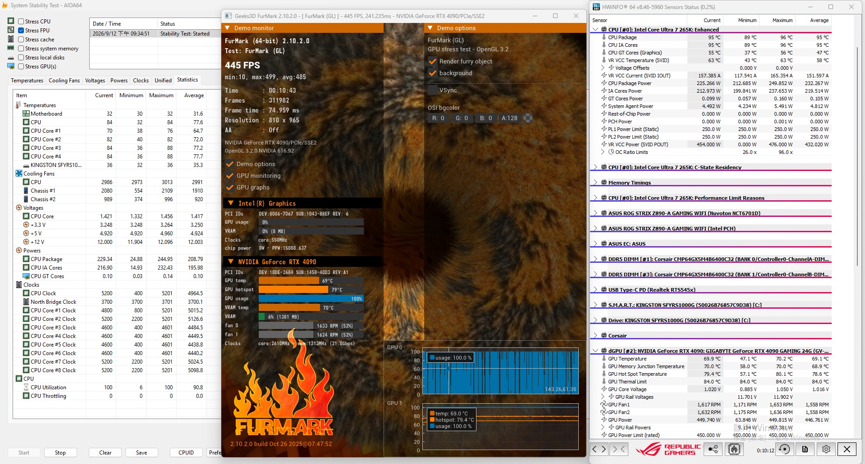
Task: Click the flaming chip stress icon in HWiNFO
Action: tap(734, 449)
